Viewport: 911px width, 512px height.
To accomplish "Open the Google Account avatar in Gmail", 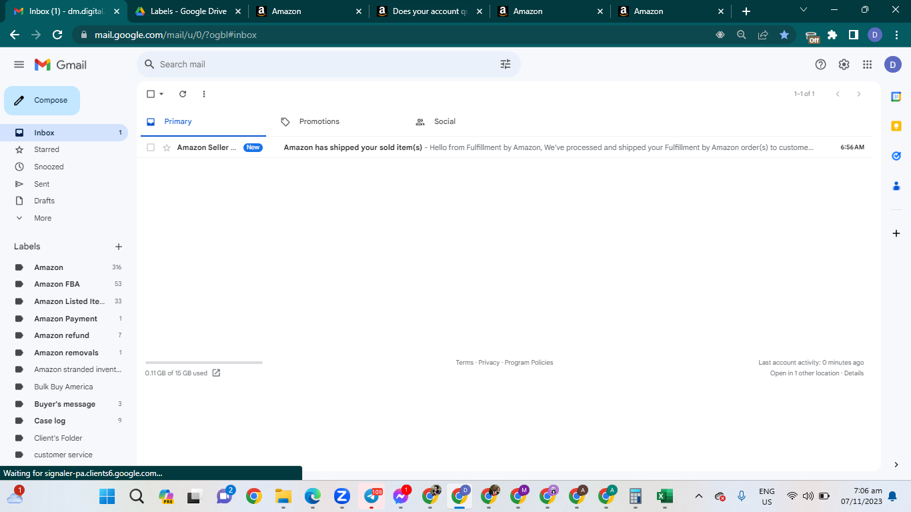I will tap(893, 65).
